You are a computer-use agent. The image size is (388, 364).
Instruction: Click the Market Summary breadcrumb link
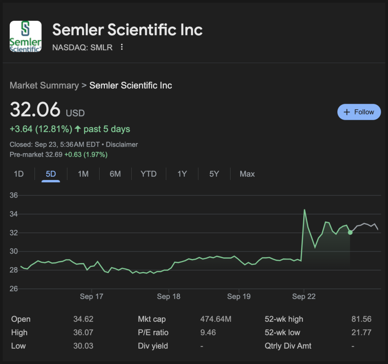coord(44,86)
